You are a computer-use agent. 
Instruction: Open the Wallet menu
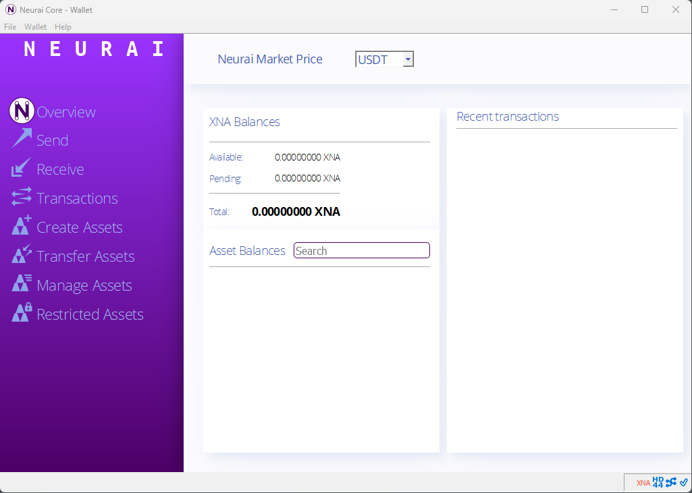[35, 27]
